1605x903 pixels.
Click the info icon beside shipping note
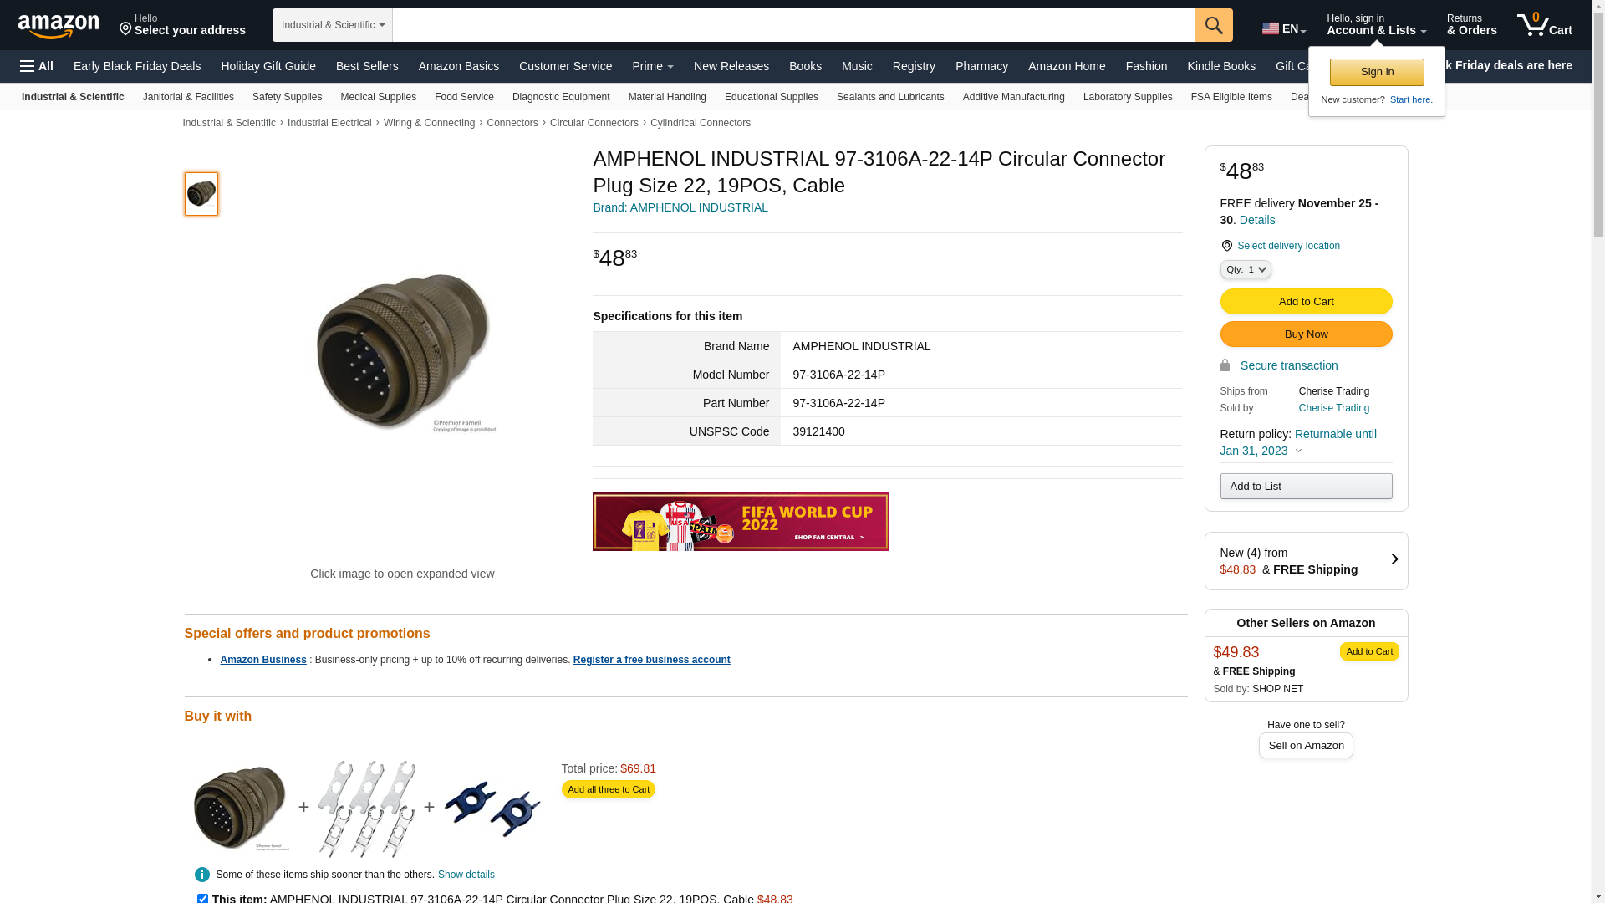[x=201, y=875]
